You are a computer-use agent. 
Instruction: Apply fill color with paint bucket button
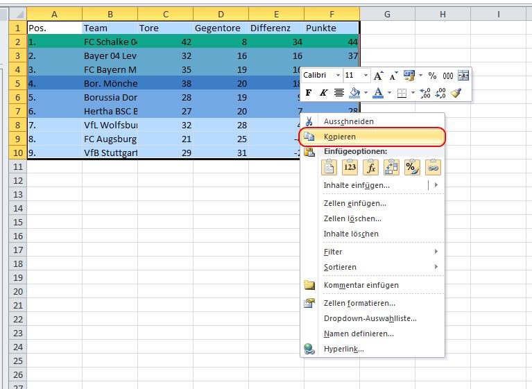coord(354,93)
